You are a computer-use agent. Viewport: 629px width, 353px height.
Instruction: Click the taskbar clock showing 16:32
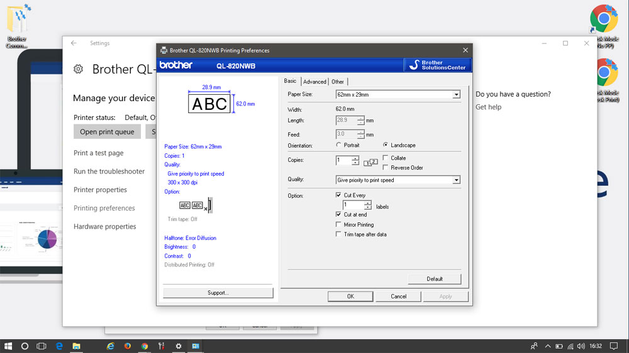[x=596, y=346]
